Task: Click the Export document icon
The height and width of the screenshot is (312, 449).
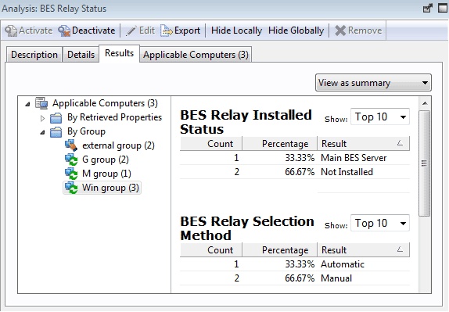Action: (x=167, y=30)
